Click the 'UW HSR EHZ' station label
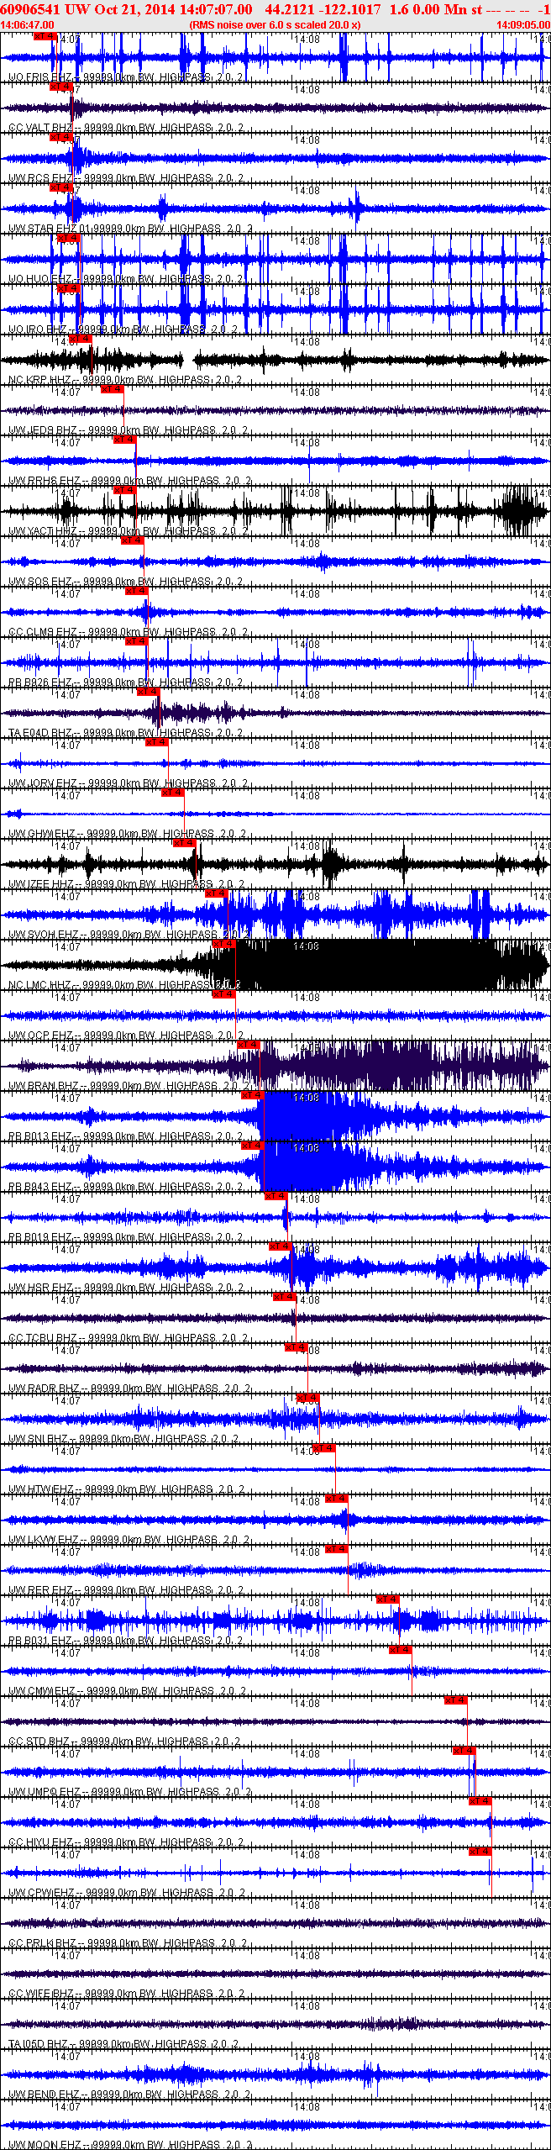Image resolution: width=551 pixels, height=2150 pixels. click(40, 1288)
